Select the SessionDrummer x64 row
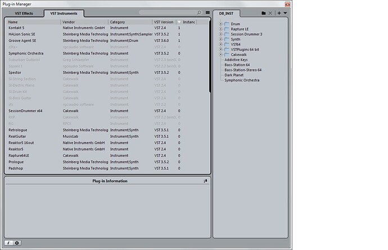The width and height of the screenshot is (388, 250). click(107, 111)
